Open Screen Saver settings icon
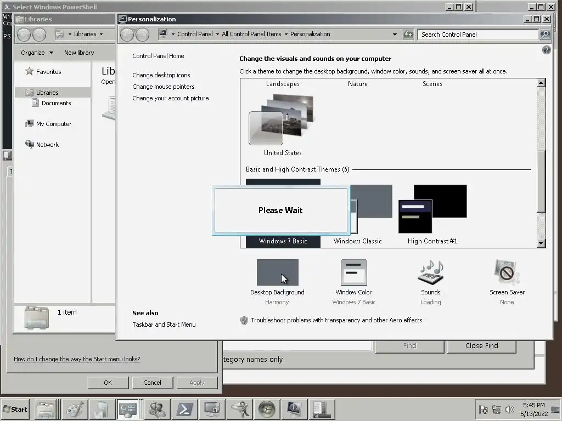 point(507,272)
